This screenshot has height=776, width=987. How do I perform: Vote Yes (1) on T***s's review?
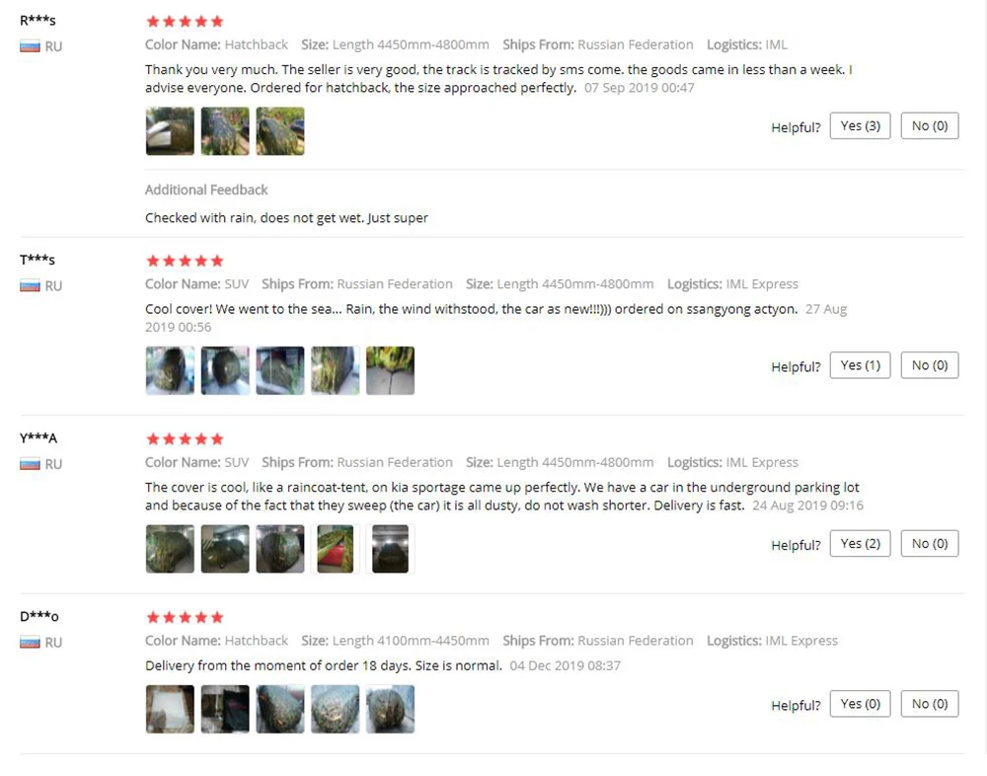(860, 365)
